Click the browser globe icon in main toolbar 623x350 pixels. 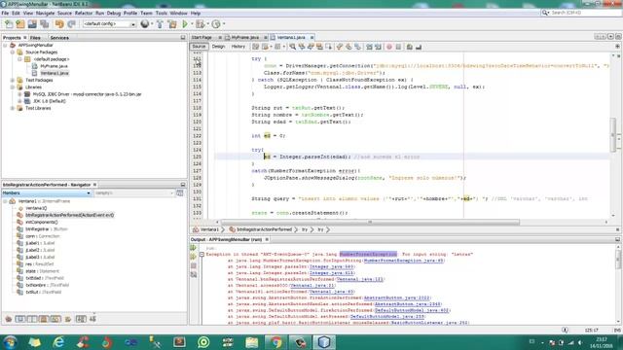(145, 24)
